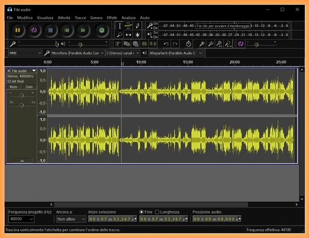Select the Lunghezza radio button

(157, 212)
